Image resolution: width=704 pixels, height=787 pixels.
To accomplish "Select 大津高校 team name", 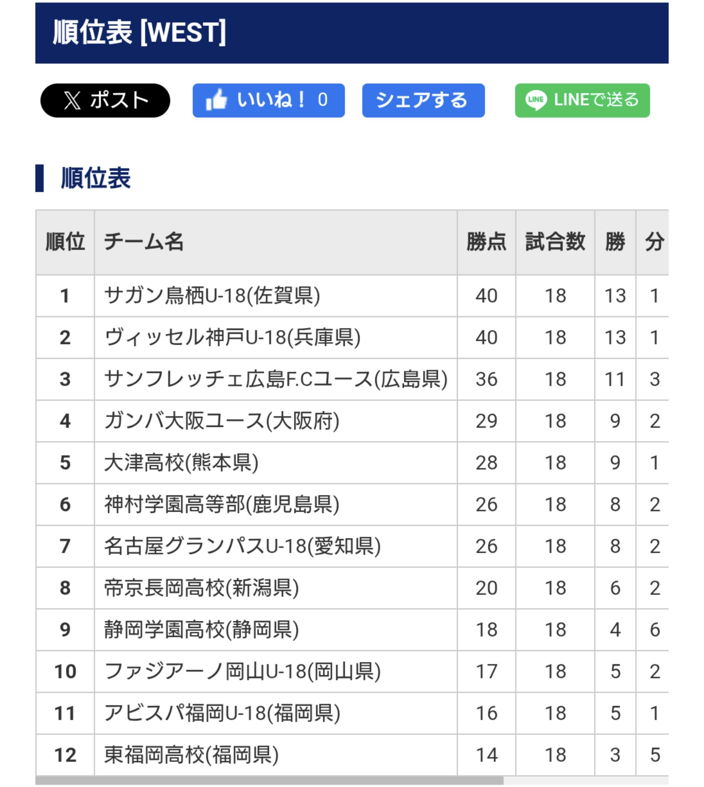I will pyautogui.click(x=181, y=463).
